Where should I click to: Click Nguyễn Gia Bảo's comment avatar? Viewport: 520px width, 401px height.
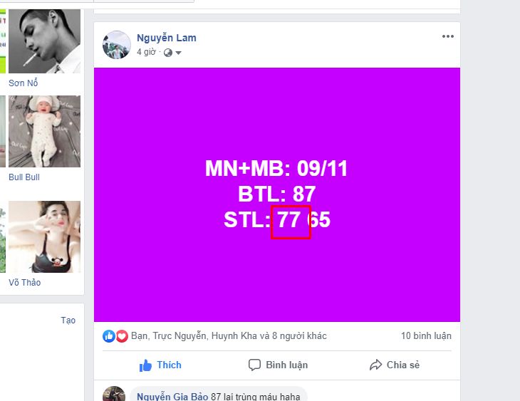pos(114,394)
